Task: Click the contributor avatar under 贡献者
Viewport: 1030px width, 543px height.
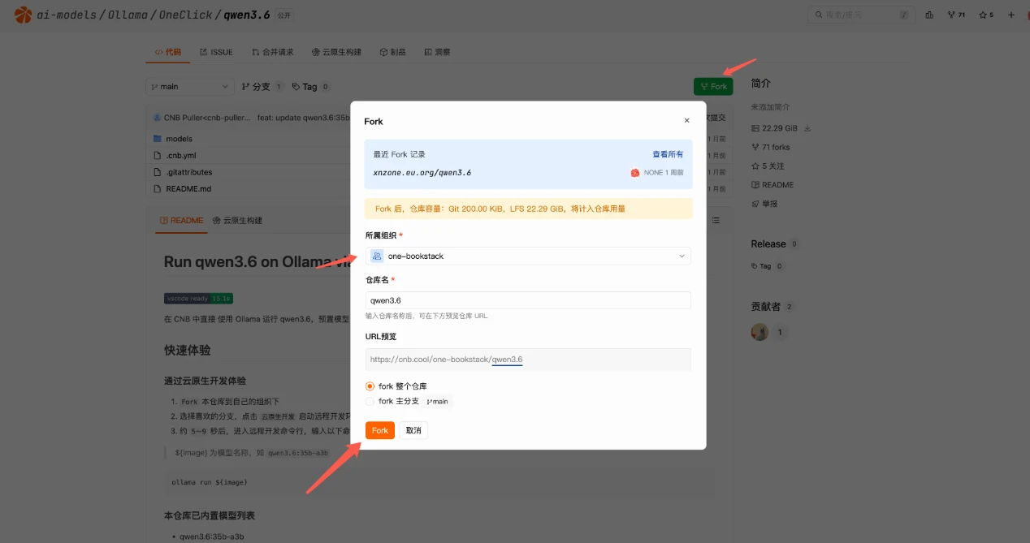Action: coord(760,332)
